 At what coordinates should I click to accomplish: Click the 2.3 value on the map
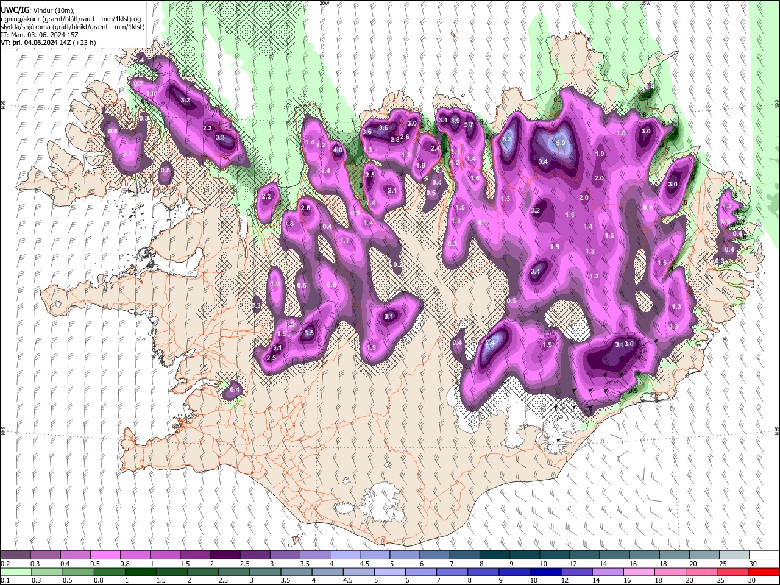[x=207, y=129]
